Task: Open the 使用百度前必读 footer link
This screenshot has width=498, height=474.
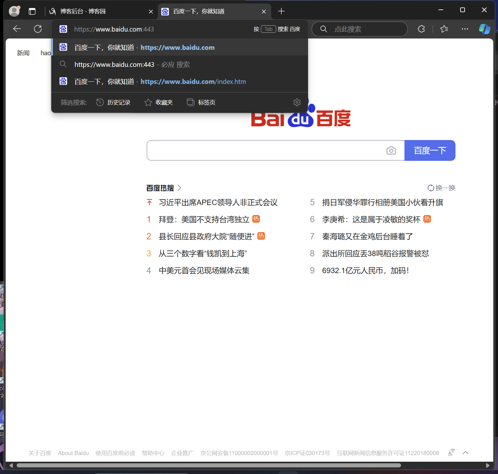Action: coord(115,453)
